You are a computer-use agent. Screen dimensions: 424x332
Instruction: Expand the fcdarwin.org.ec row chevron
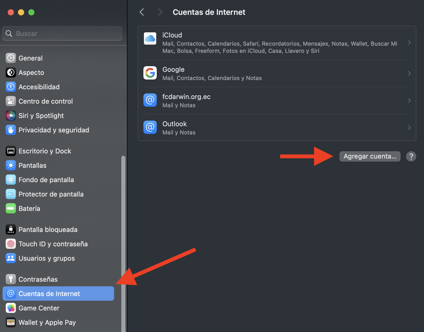point(409,101)
